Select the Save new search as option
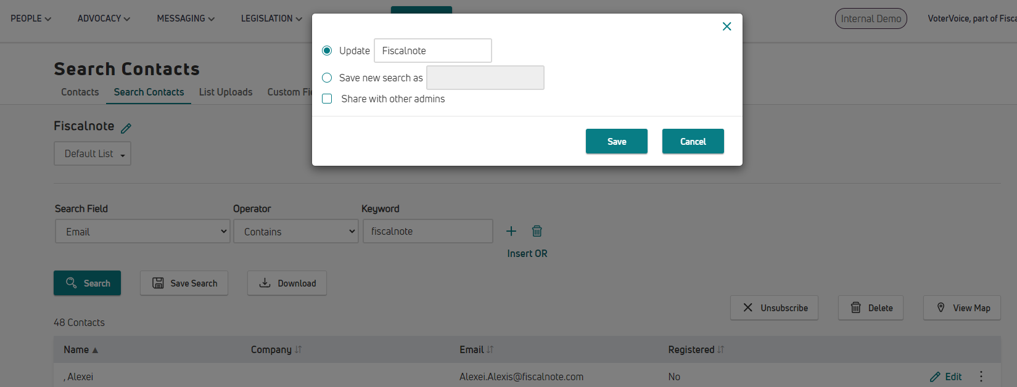Image resolution: width=1017 pixels, height=387 pixels. [x=327, y=78]
